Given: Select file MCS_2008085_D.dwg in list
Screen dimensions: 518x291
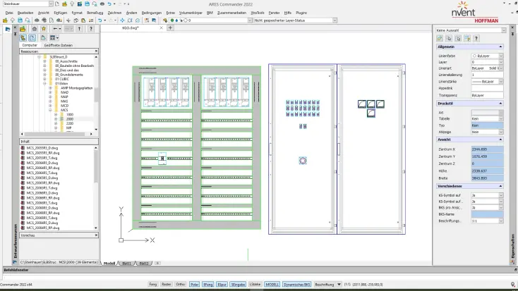Looking at the screenshot, I should click(x=42, y=208).
